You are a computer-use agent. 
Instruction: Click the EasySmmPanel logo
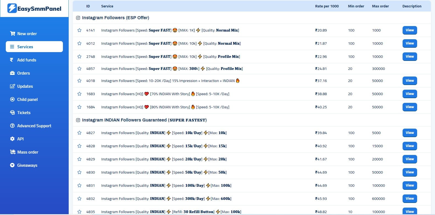pyautogui.click(x=34, y=9)
